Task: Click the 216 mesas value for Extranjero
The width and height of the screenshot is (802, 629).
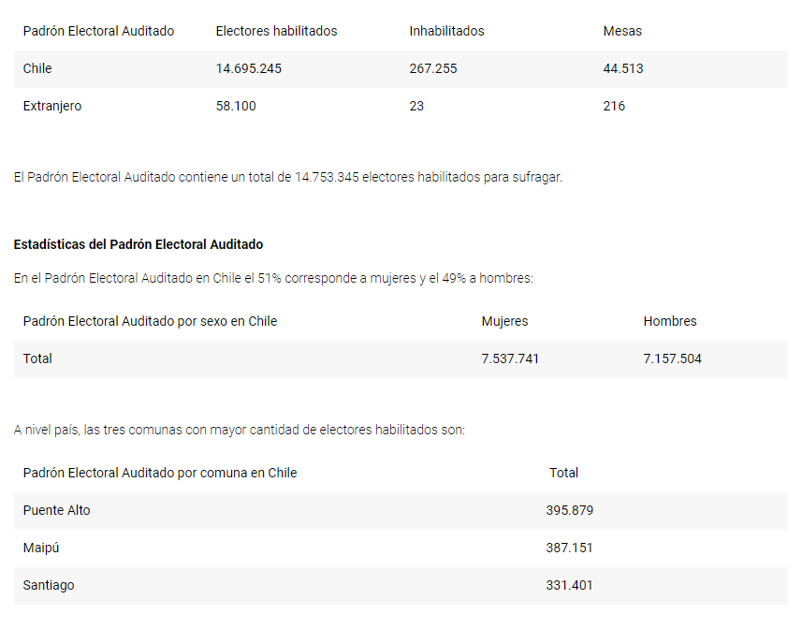Action: coord(614,106)
